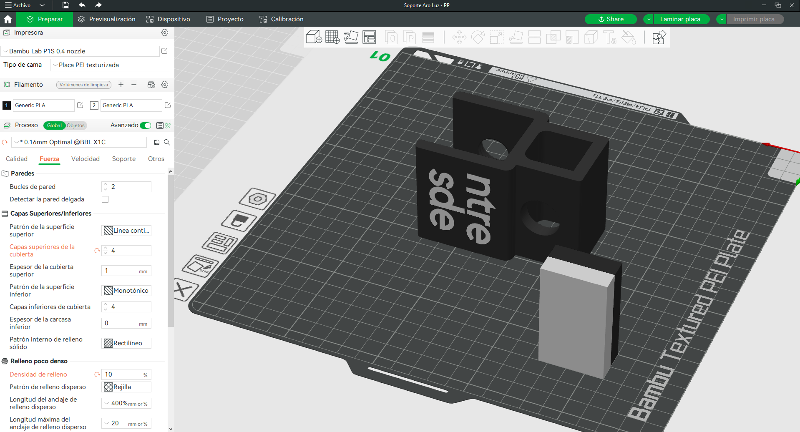Image resolution: width=800 pixels, height=432 pixels.
Task: Click the undo arrow in title bar
Action: coord(82,5)
